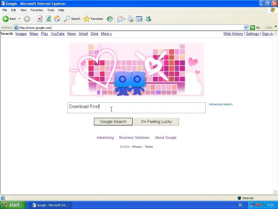The width and height of the screenshot is (278, 209).
Task: Open the Edit menu
Action: (14, 10)
